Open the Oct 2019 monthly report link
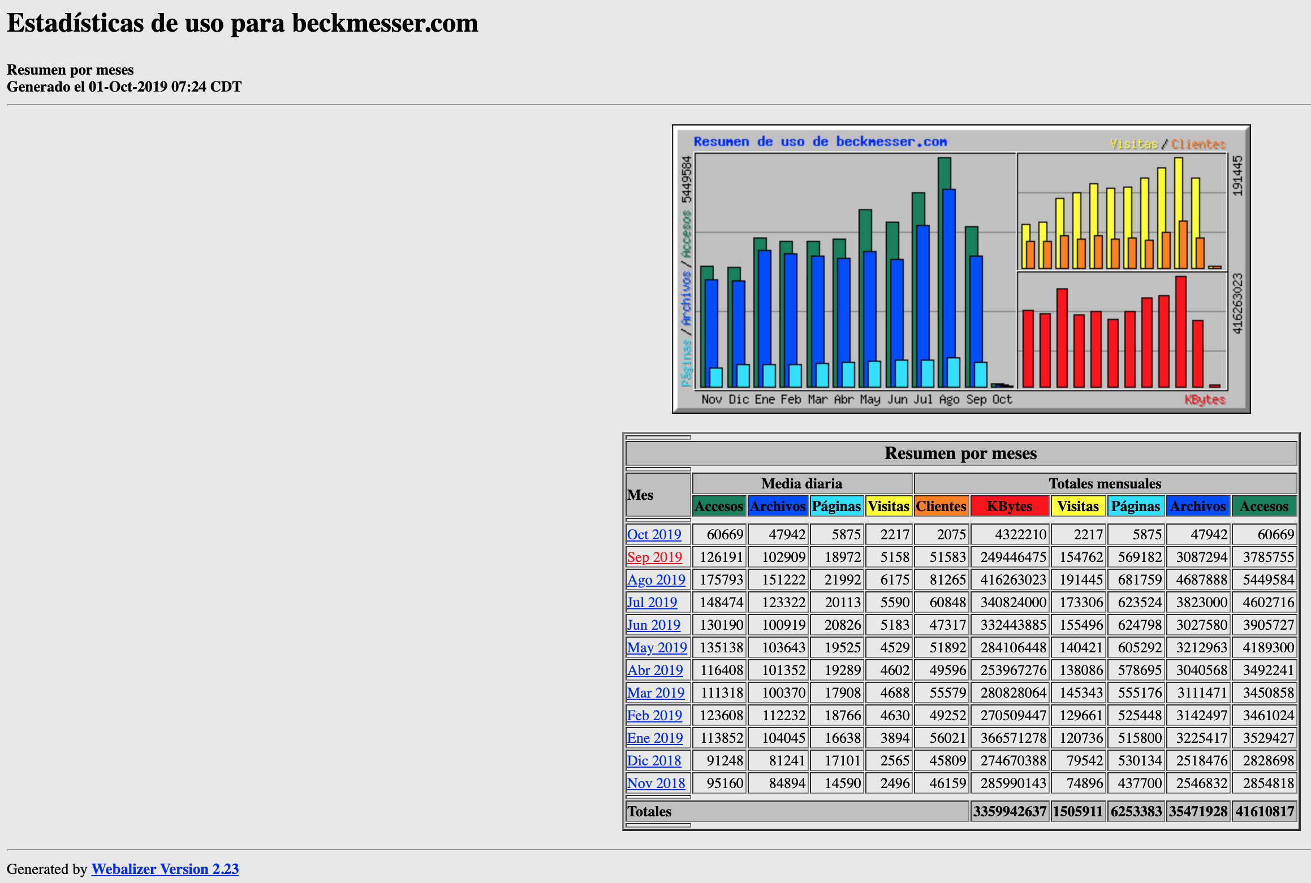The image size is (1311, 883). [654, 534]
